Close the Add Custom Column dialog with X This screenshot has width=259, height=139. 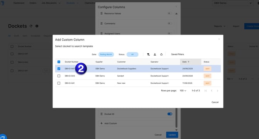point(219,39)
